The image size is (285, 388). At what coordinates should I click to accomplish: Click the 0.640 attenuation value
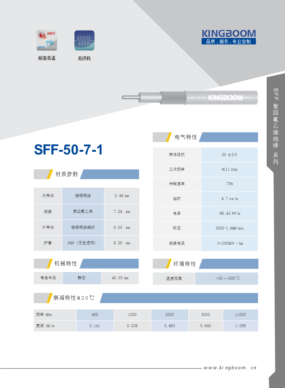(x=206, y=326)
